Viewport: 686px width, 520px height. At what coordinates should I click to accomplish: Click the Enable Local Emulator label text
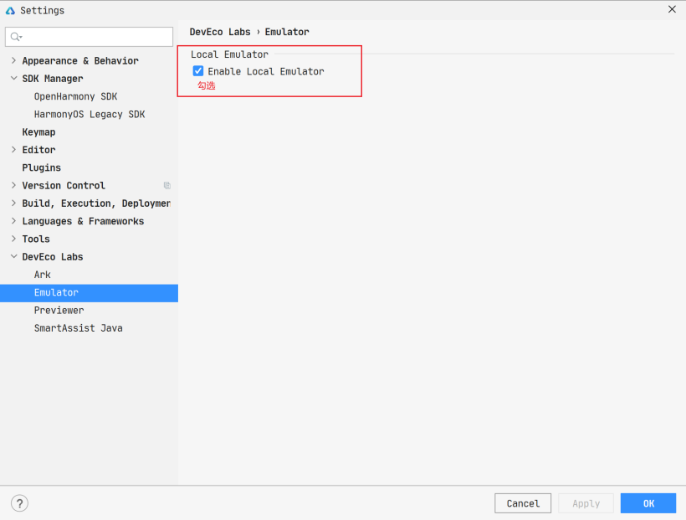coord(265,71)
